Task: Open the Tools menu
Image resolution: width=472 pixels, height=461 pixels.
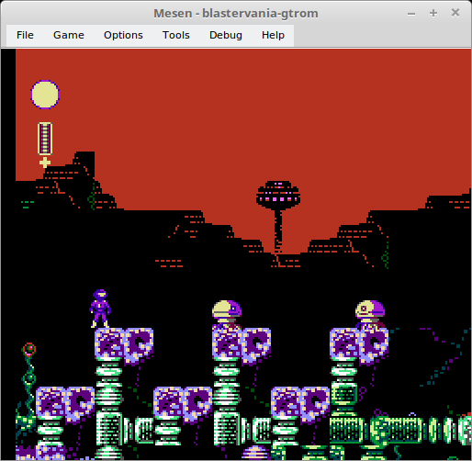Action: click(x=176, y=35)
